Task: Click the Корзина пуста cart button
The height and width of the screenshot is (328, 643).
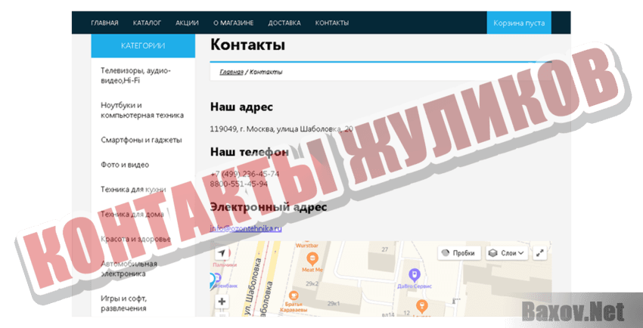Action: [519, 23]
